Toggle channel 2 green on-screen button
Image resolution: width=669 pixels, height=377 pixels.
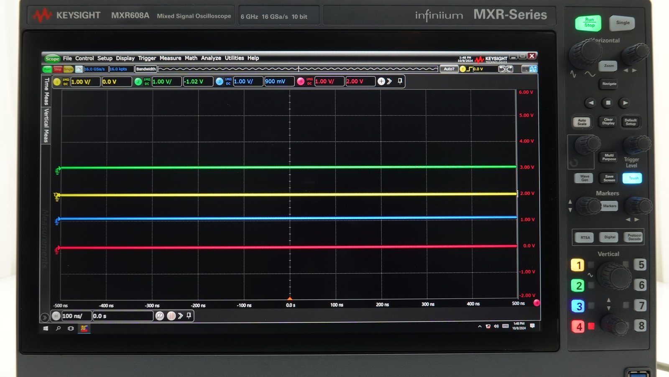(138, 82)
